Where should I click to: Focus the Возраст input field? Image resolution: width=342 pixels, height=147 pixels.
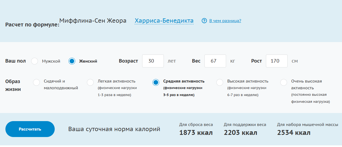153,61
